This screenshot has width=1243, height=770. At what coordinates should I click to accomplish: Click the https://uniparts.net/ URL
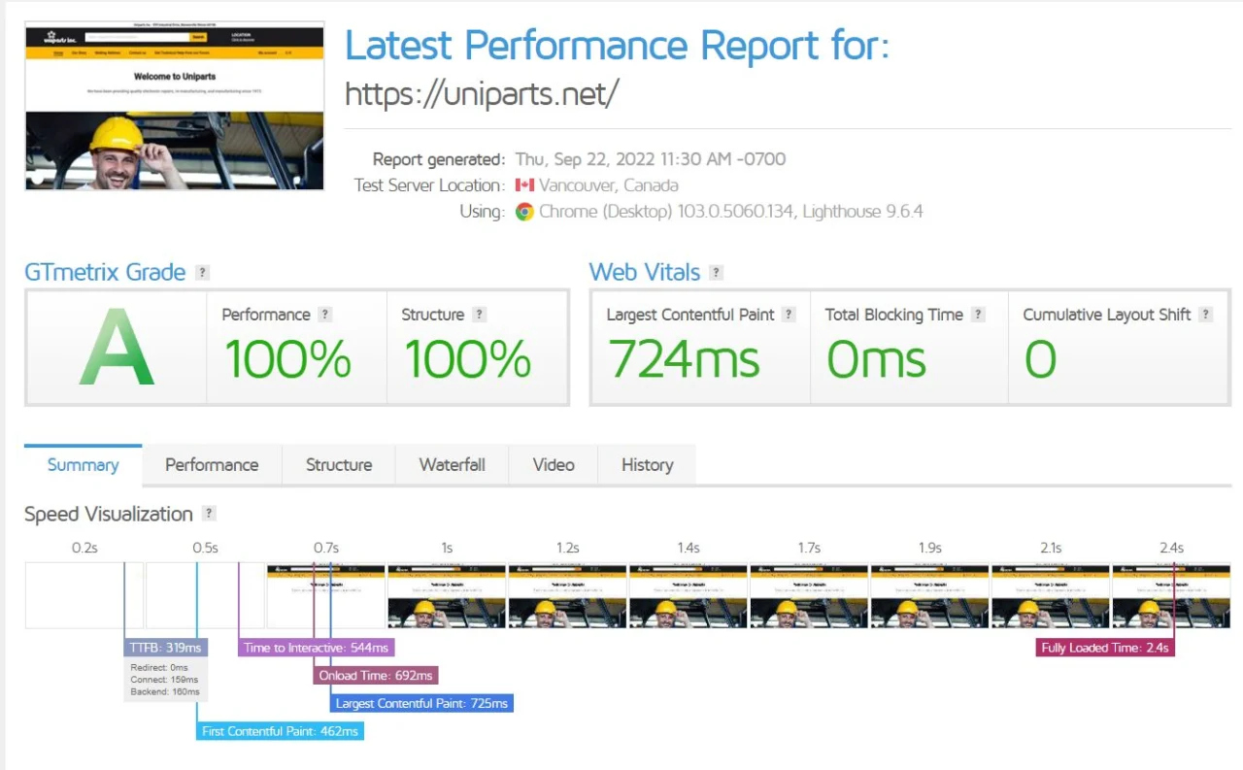482,94
